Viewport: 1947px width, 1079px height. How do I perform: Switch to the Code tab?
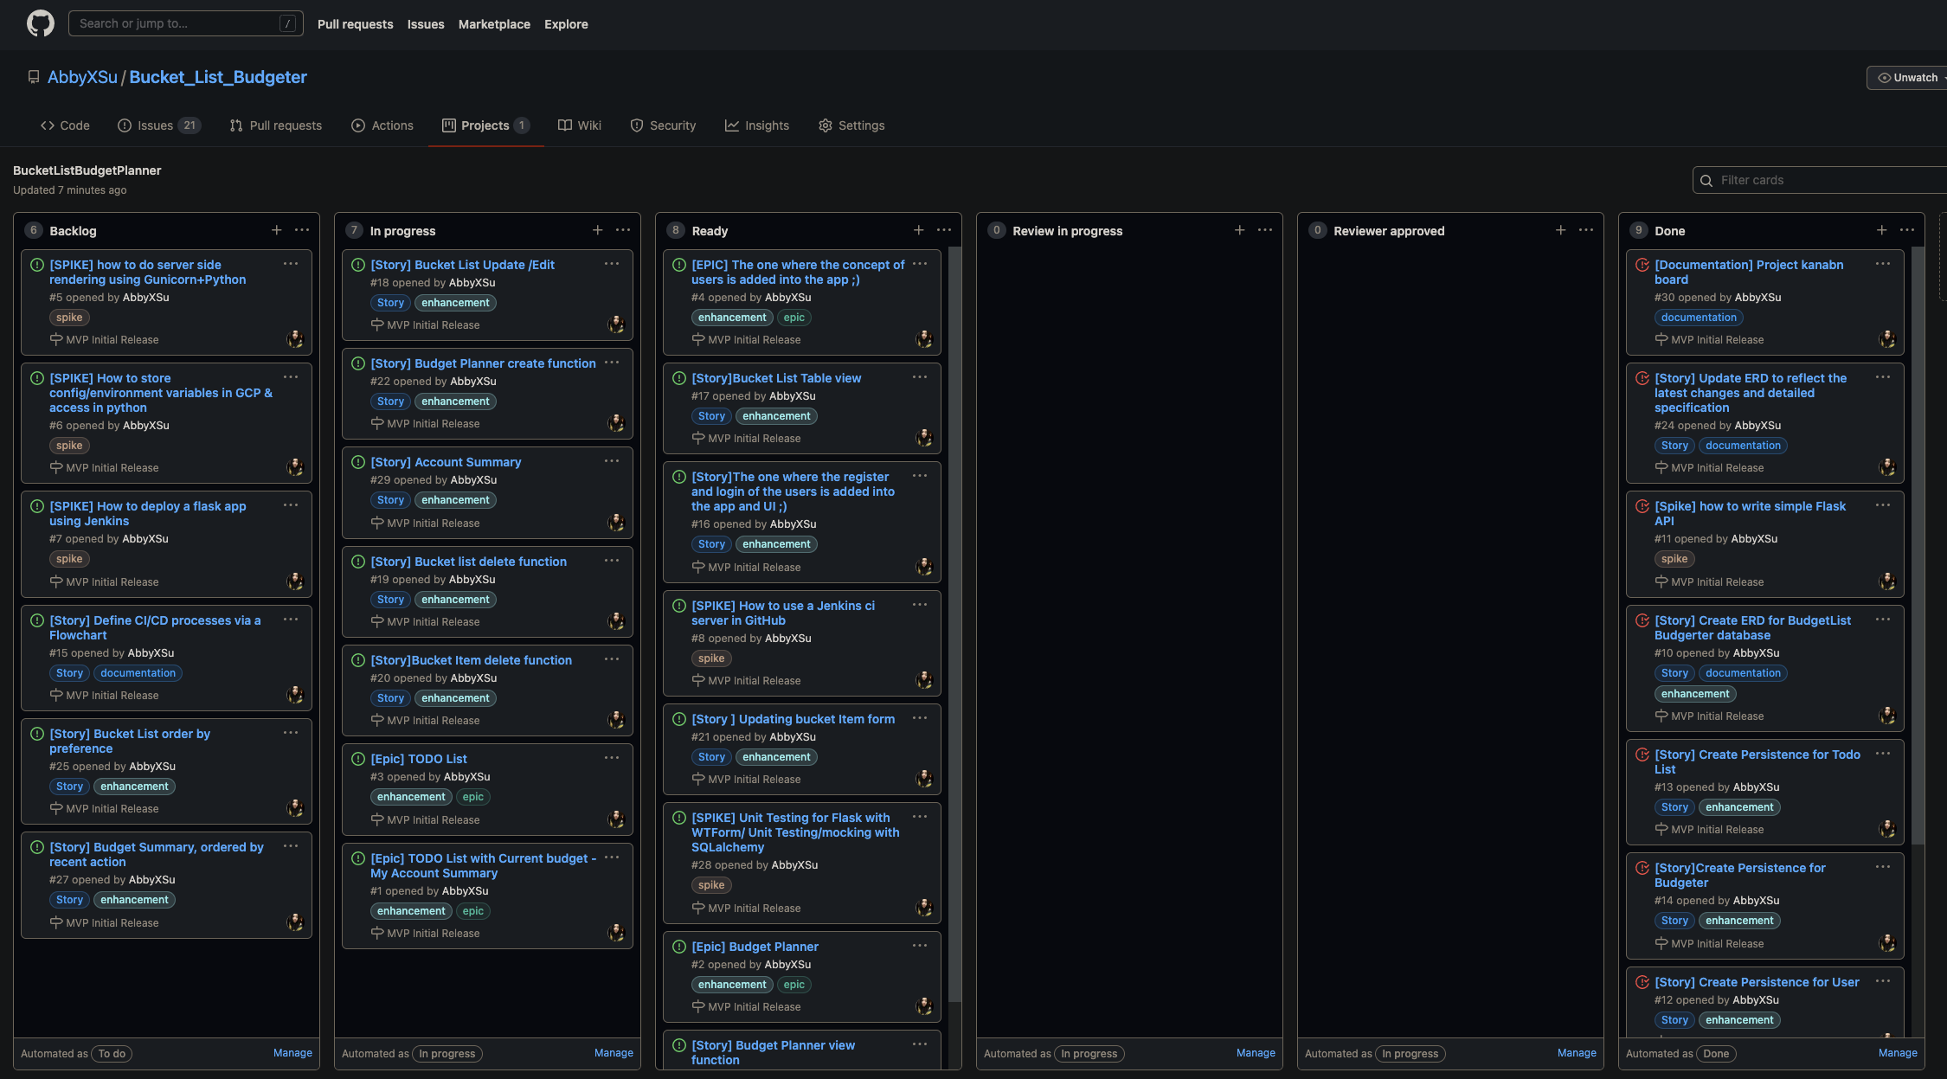[x=65, y=125]
